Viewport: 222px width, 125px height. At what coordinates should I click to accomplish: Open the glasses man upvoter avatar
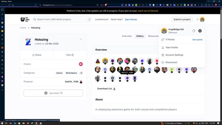point(98,69)
